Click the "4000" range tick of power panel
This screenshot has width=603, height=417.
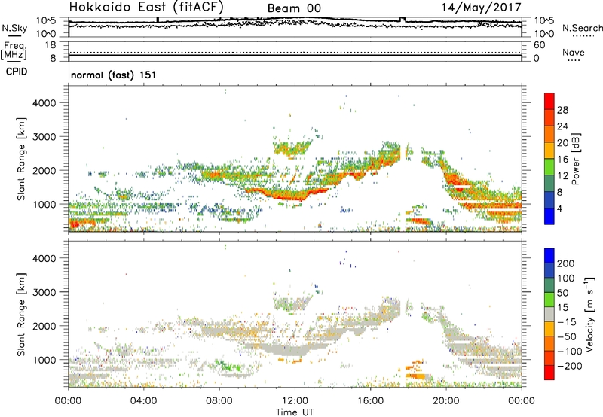coord(44,103)
